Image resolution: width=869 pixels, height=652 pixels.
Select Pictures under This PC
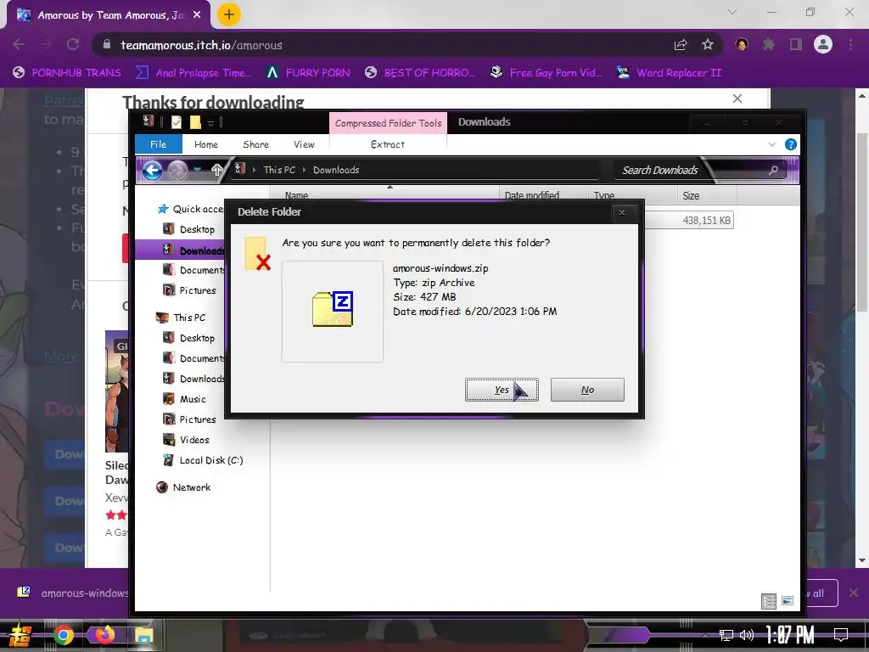pos(189,419)
